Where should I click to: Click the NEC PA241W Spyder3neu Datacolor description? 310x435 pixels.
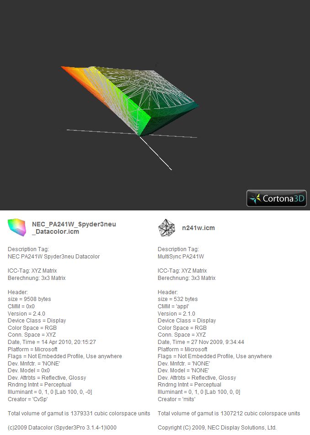[54, 256]
